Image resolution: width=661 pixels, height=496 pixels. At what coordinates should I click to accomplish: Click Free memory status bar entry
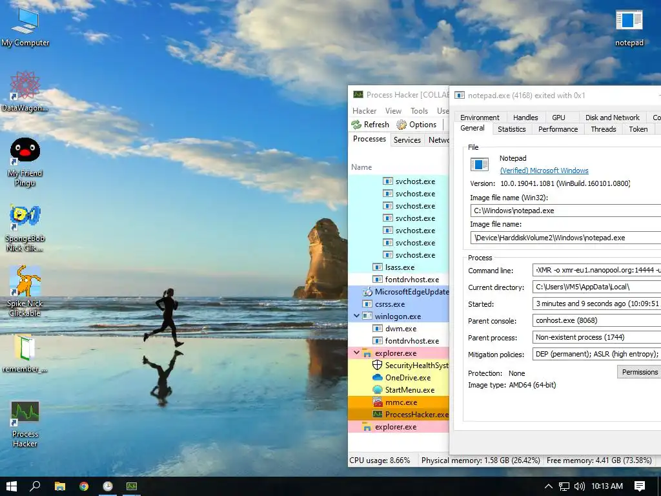[599, 460]
